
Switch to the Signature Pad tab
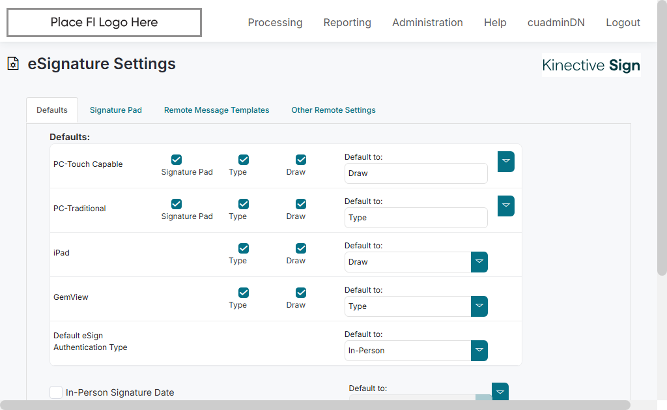click(116, 110)
